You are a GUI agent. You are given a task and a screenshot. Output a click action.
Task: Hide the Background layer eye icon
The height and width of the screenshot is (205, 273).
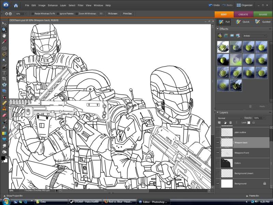[218, 183]
